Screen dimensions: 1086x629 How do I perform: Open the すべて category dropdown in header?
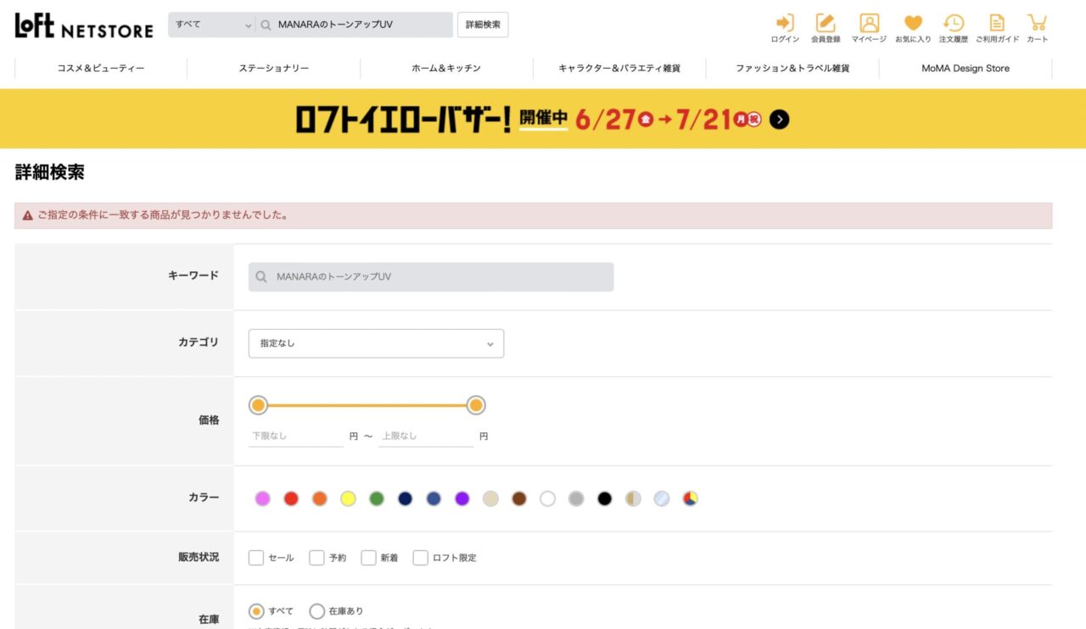[x=212, y=25]
